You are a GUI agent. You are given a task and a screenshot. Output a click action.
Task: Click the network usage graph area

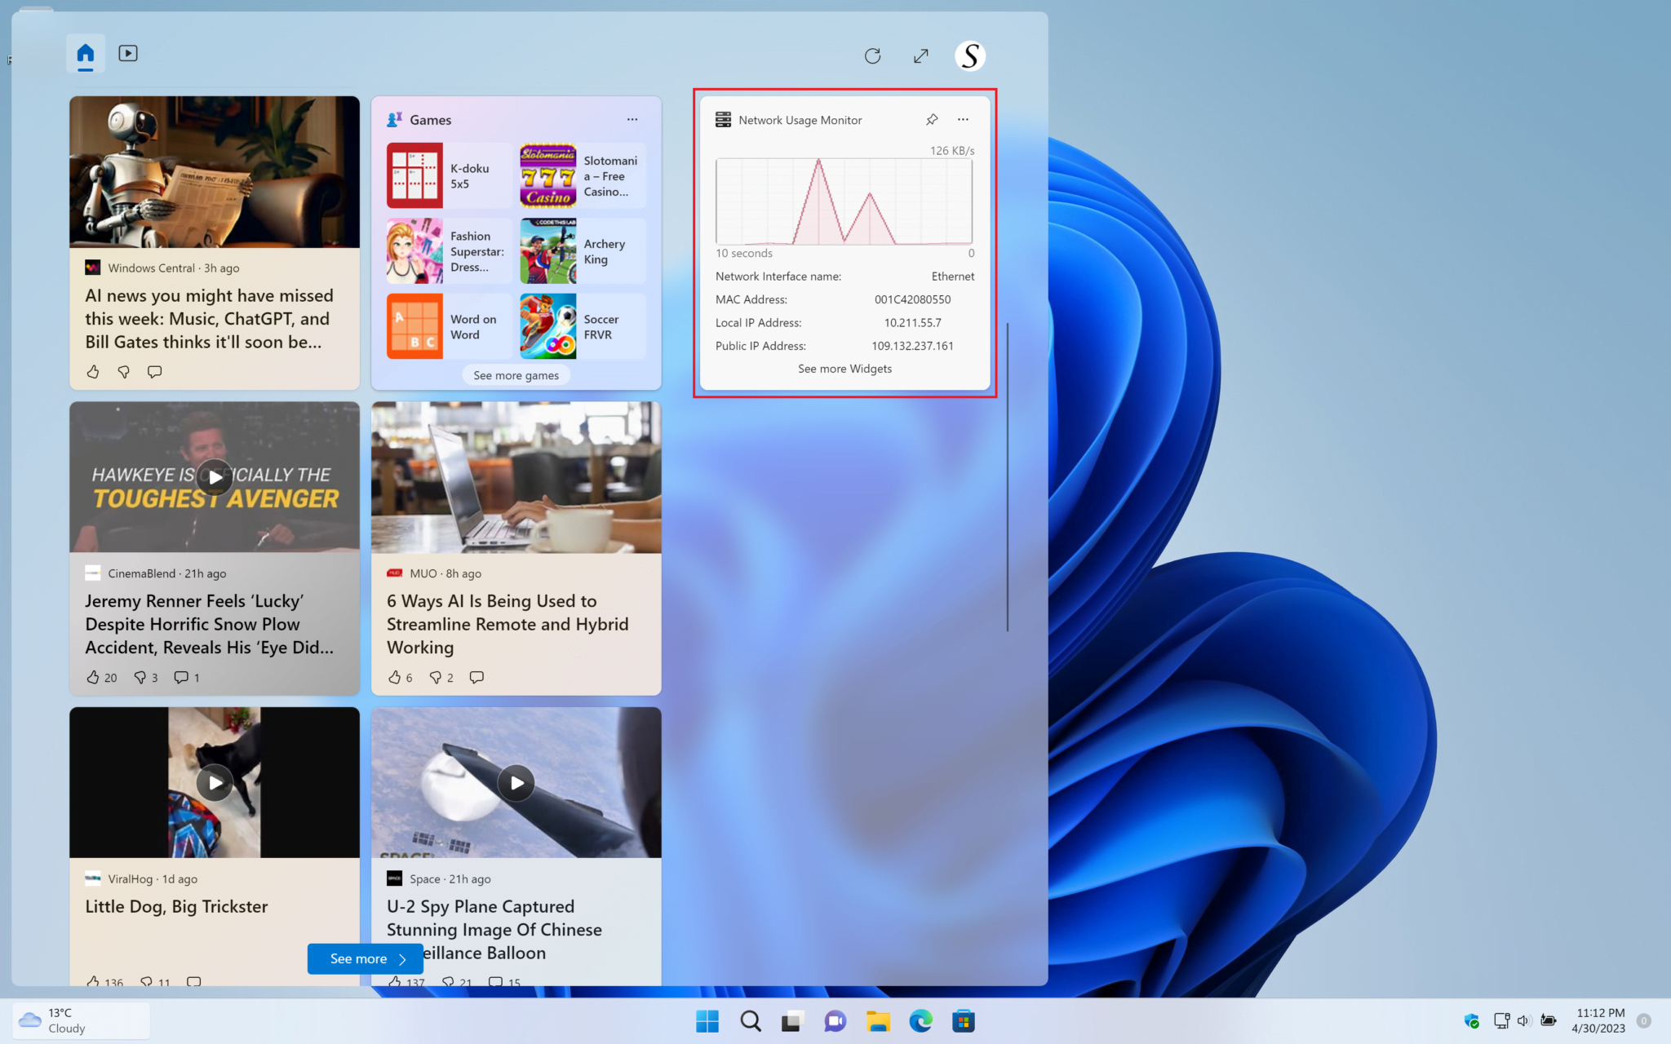[x=844, y=202]
